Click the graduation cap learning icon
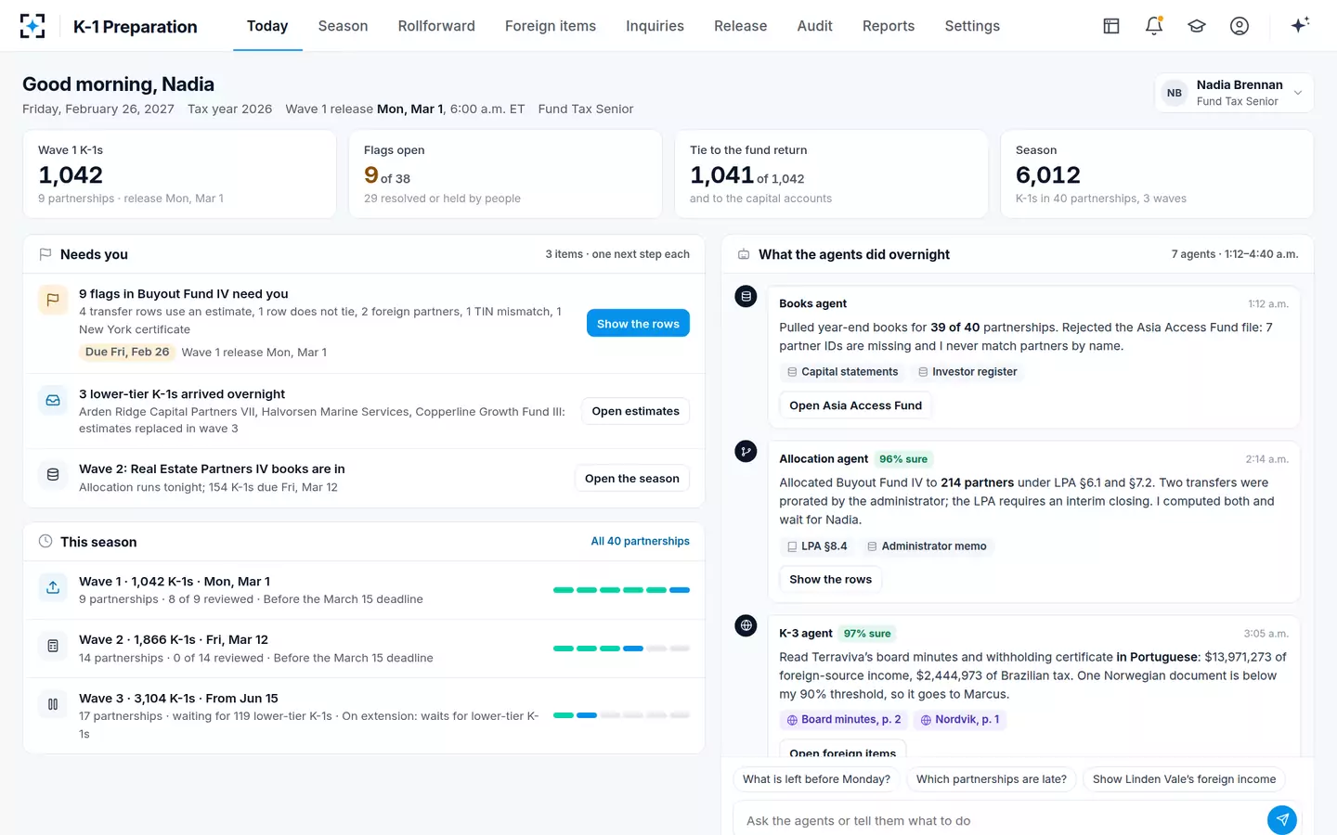 click(1197, 26)
